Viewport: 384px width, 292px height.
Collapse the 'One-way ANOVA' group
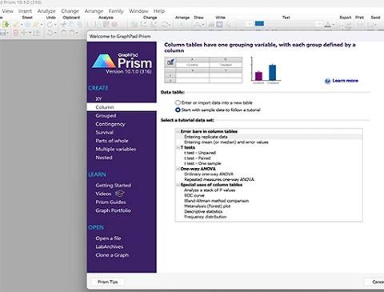point(178,169)
